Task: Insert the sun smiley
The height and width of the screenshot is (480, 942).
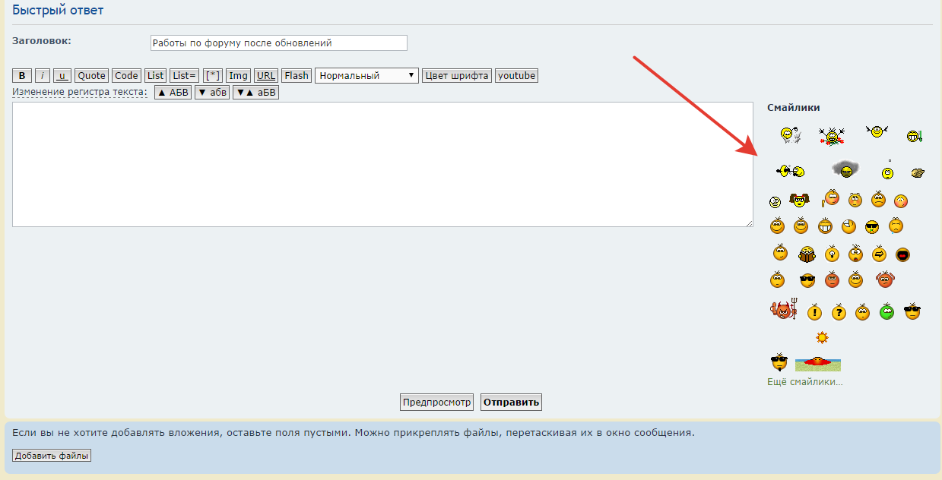Action: 821,336
